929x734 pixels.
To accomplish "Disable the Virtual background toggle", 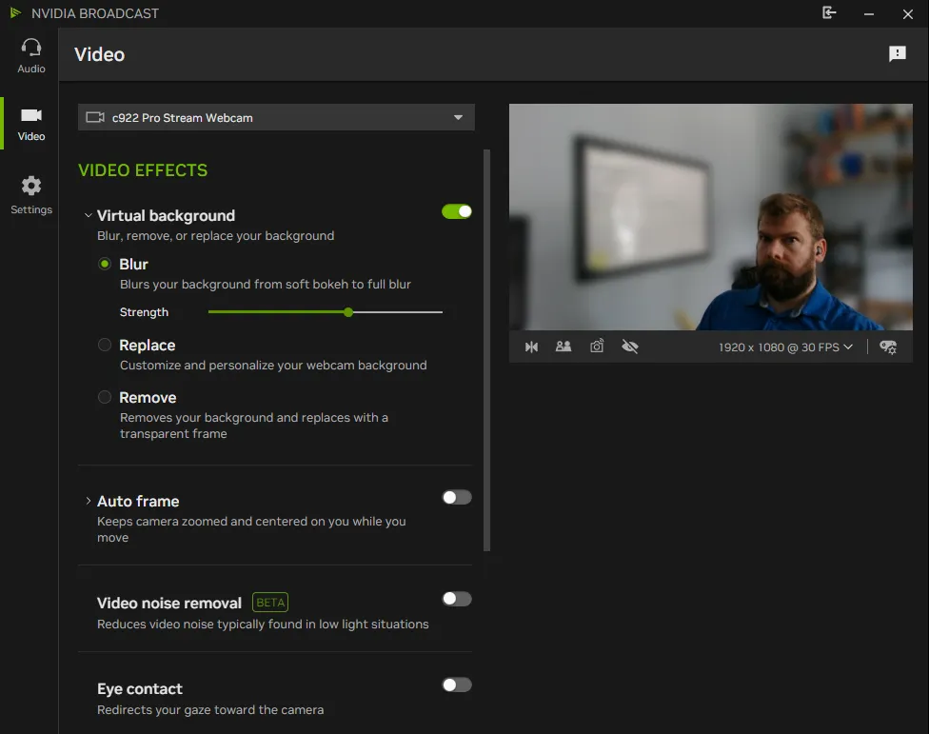I will (x=457, y=211).
